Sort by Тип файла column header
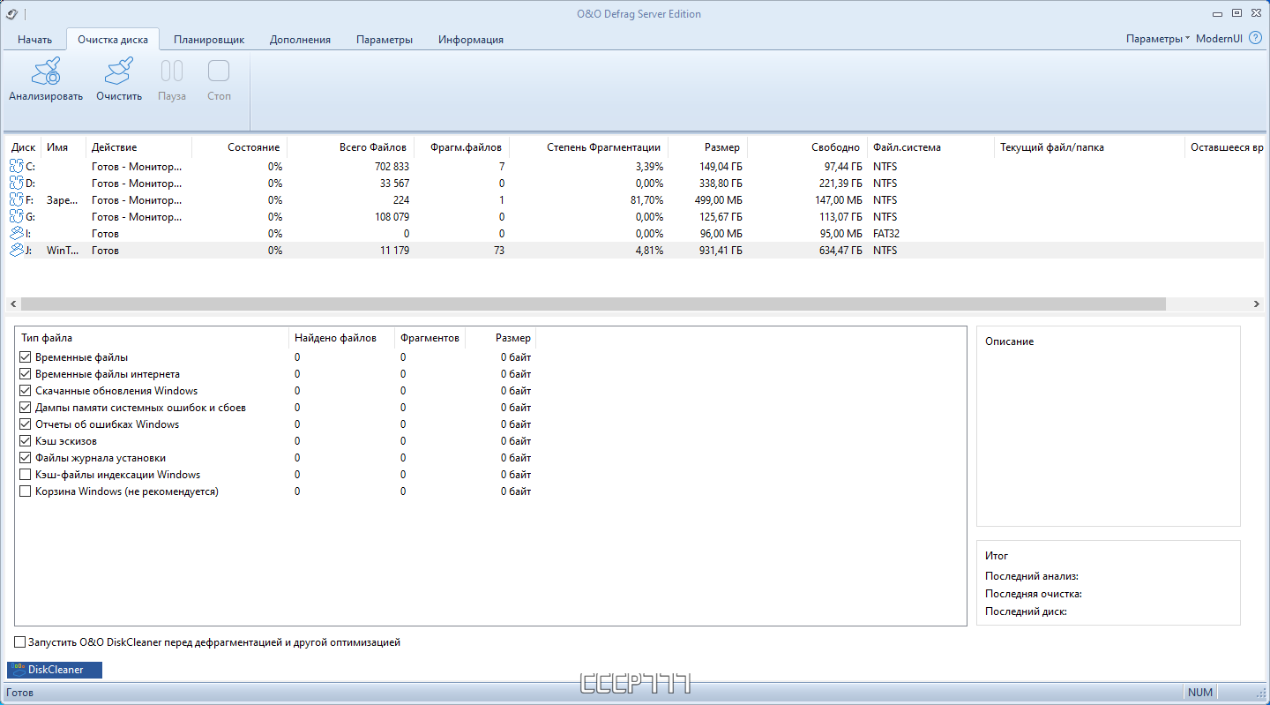The height and width of the screenshot is (705, 1270). point(153,338)
